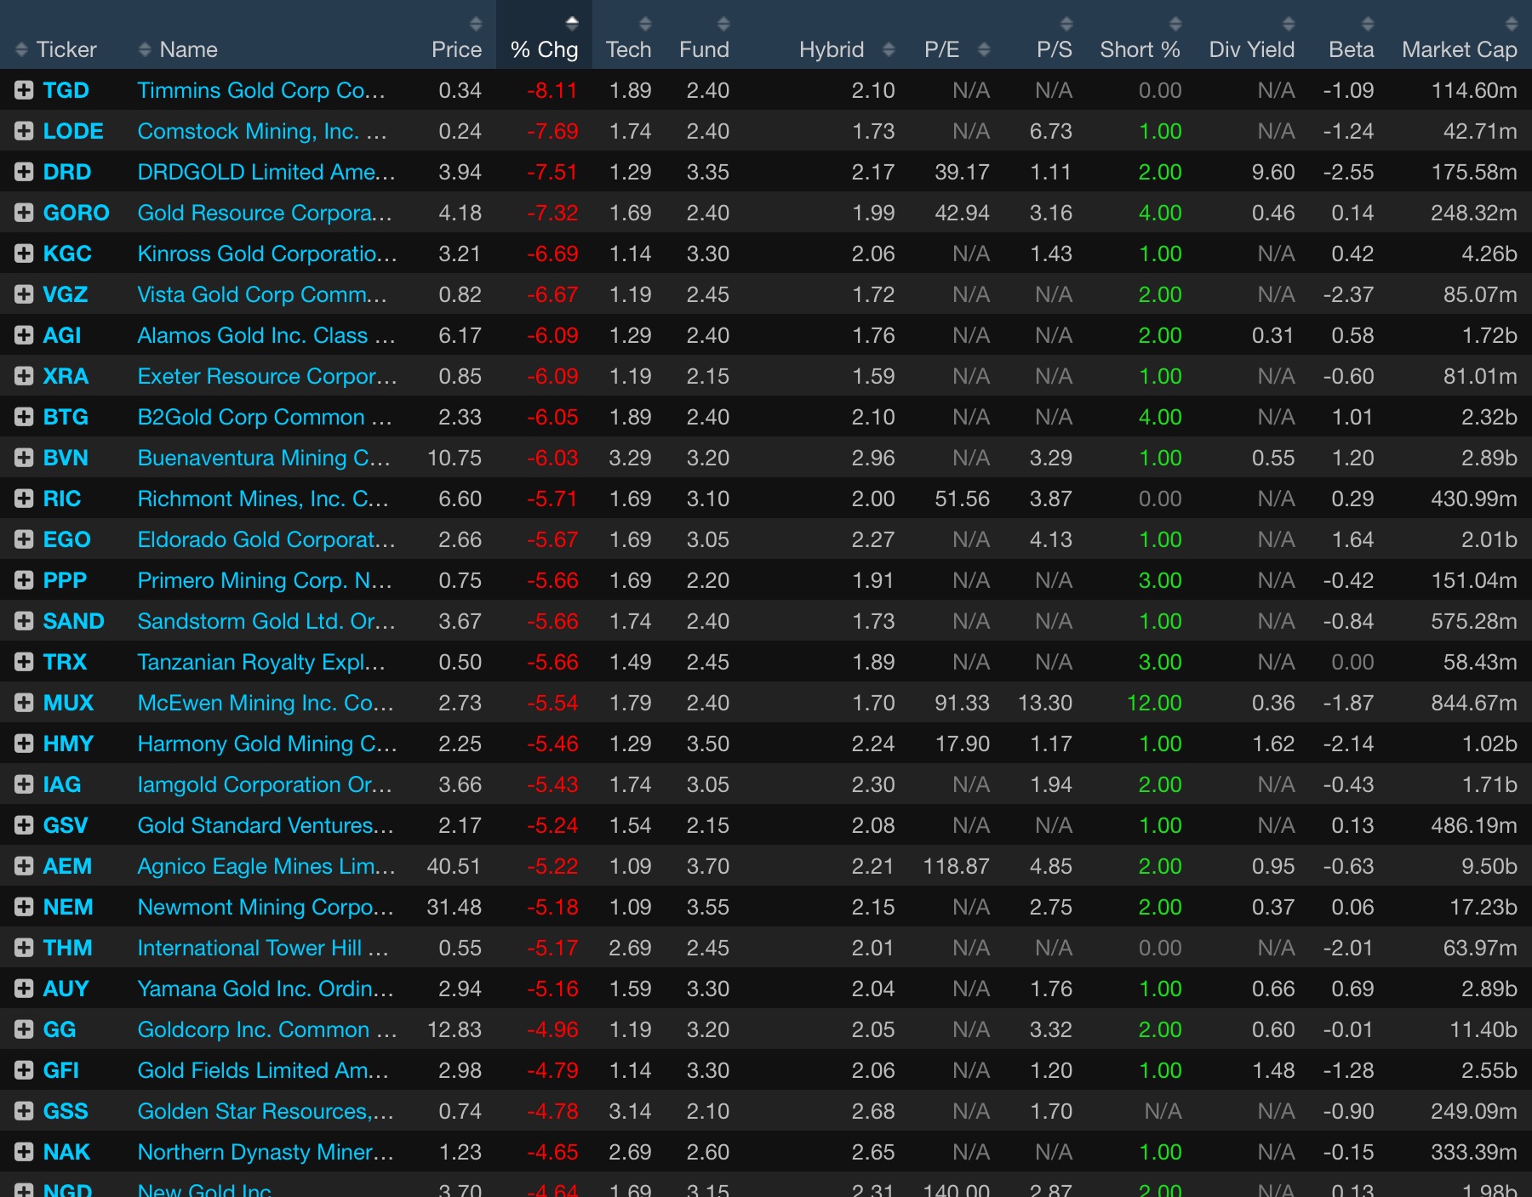
Task: Select the 118.87 P/E value
Action: tap(956, 866)
